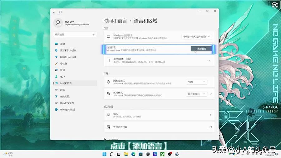Viewport: 281px width, 158px height.
Task: Open the Windows 显示语言 dropdown
Action: click(x=197, y=36)
